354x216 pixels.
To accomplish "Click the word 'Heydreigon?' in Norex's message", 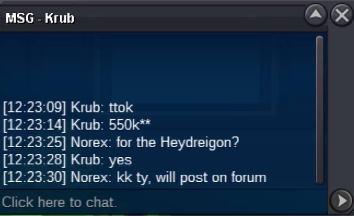I will point(200,143).
